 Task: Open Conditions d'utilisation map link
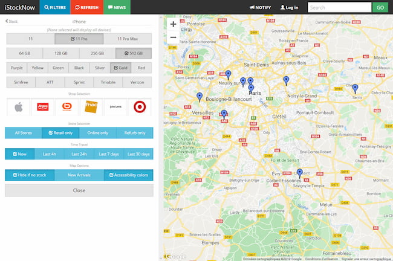click(x=321, y=259)
